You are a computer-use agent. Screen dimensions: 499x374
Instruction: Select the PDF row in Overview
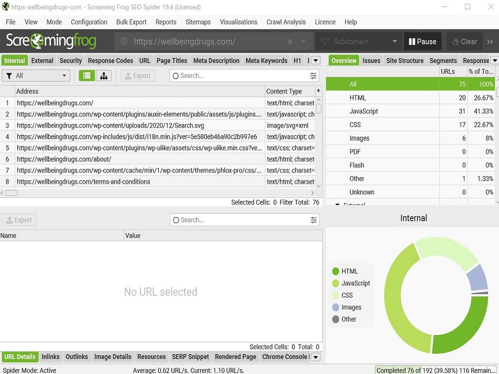tap(410, 152)
